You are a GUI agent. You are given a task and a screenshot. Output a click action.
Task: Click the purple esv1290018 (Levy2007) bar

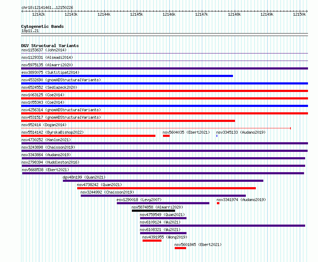pos(163,203)
